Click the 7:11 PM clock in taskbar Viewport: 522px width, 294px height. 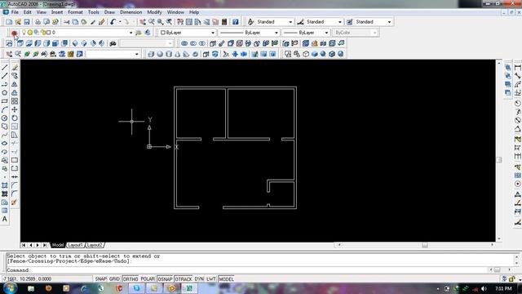coord(503,288)
